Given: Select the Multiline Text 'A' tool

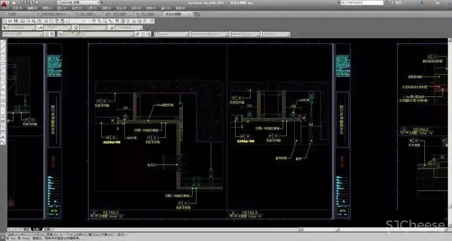Looking at the screenshot, I should (x=3, y=139).
